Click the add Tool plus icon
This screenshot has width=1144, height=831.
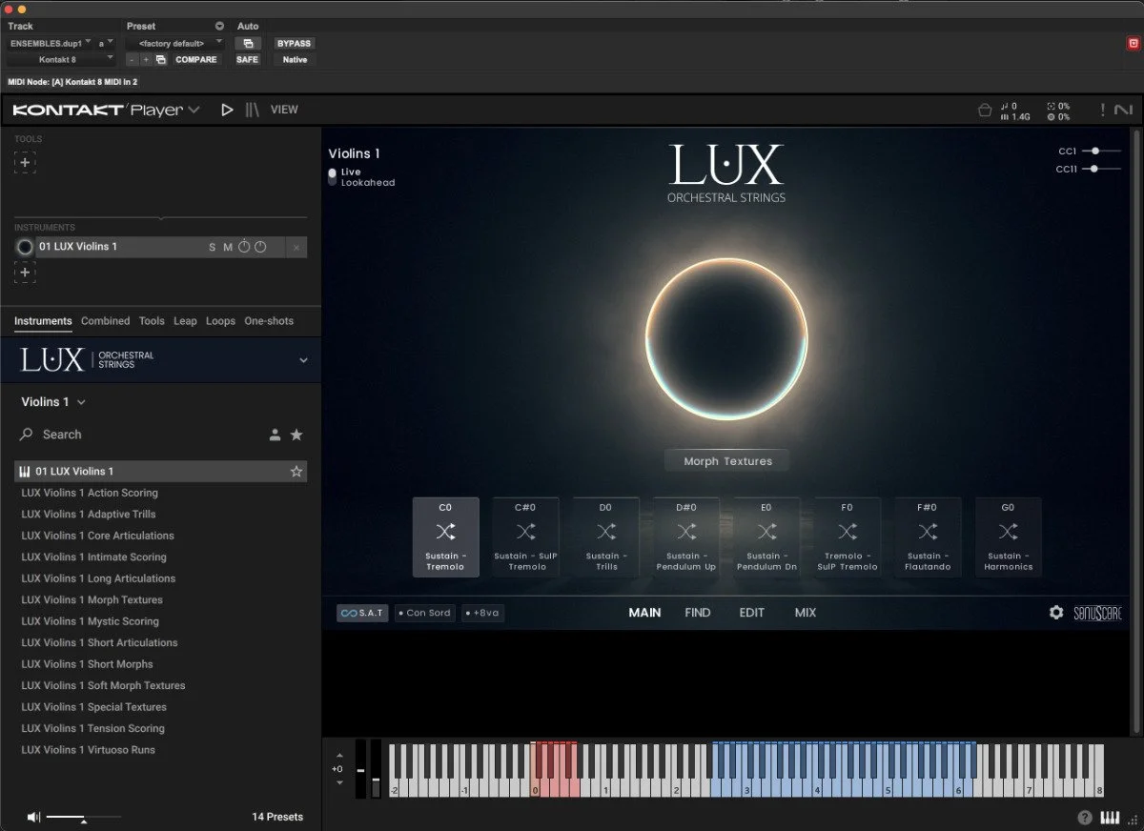click(25, 162)
